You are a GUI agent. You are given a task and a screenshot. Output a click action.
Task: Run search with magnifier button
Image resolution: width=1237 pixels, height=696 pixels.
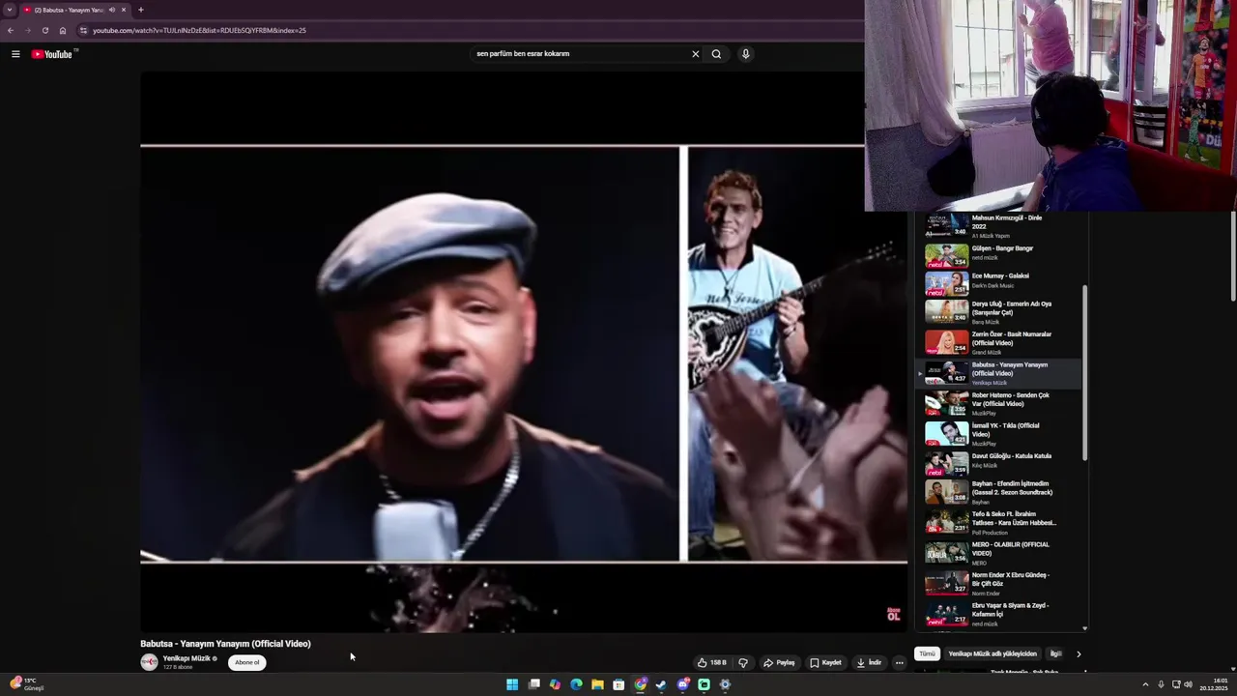(716, 54)
